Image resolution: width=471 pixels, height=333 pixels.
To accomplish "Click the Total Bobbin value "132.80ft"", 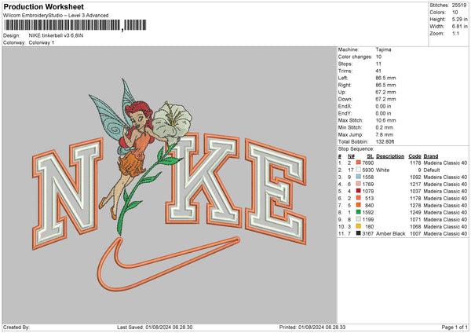I will [385, 141].
